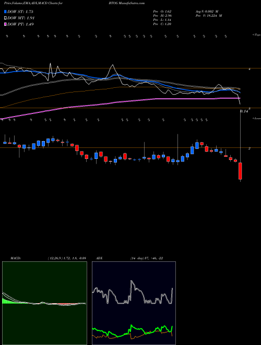
Task: Click the price axis label '4'
Action: coord(250,69)
